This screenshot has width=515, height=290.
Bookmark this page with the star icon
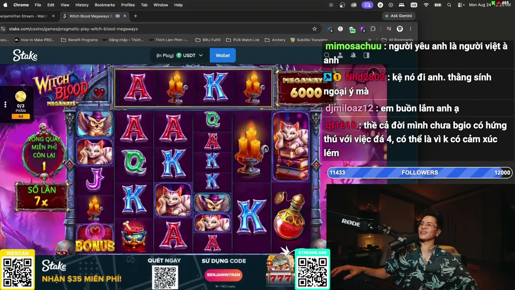315,29
